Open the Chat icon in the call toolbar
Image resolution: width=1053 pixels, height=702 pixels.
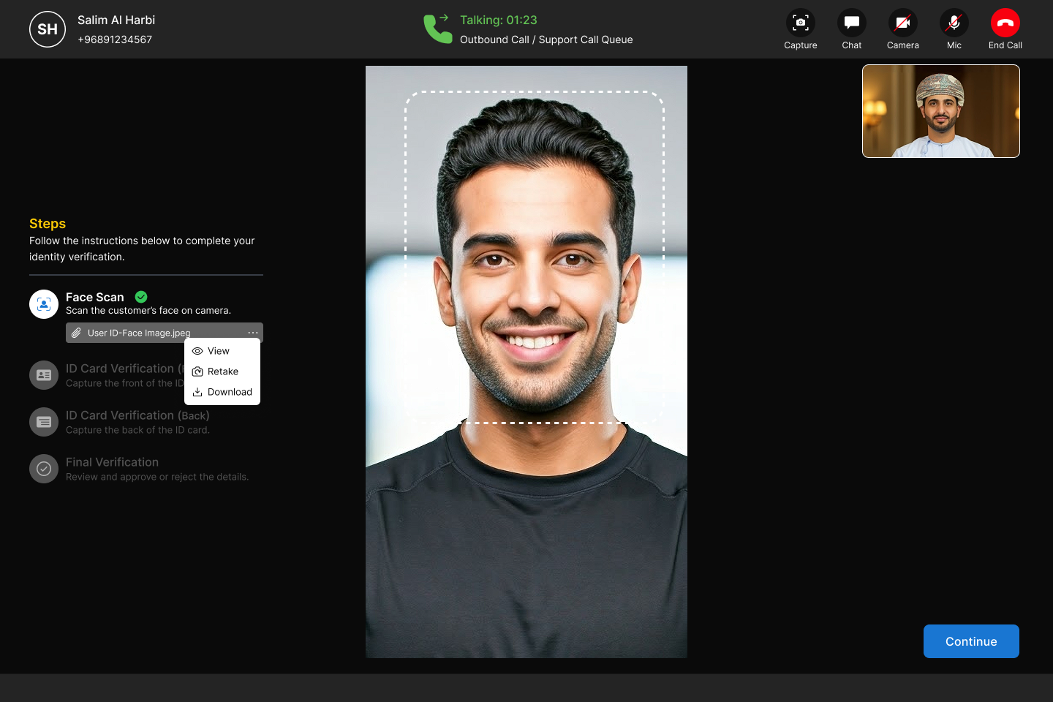pyautogui.click(x=851, y=22)
